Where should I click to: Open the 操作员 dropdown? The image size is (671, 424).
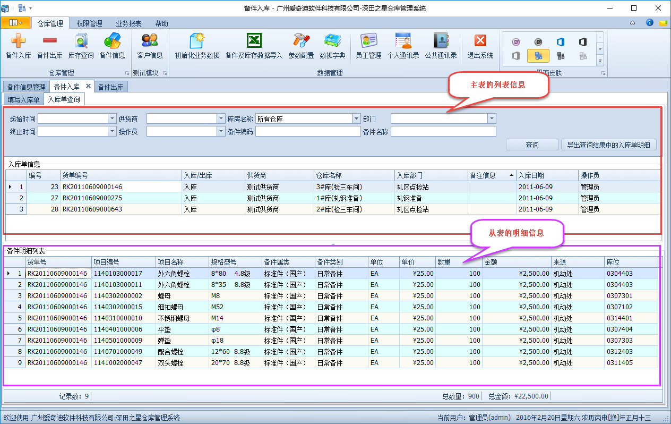pyautogui.click(x=221, y=131)
